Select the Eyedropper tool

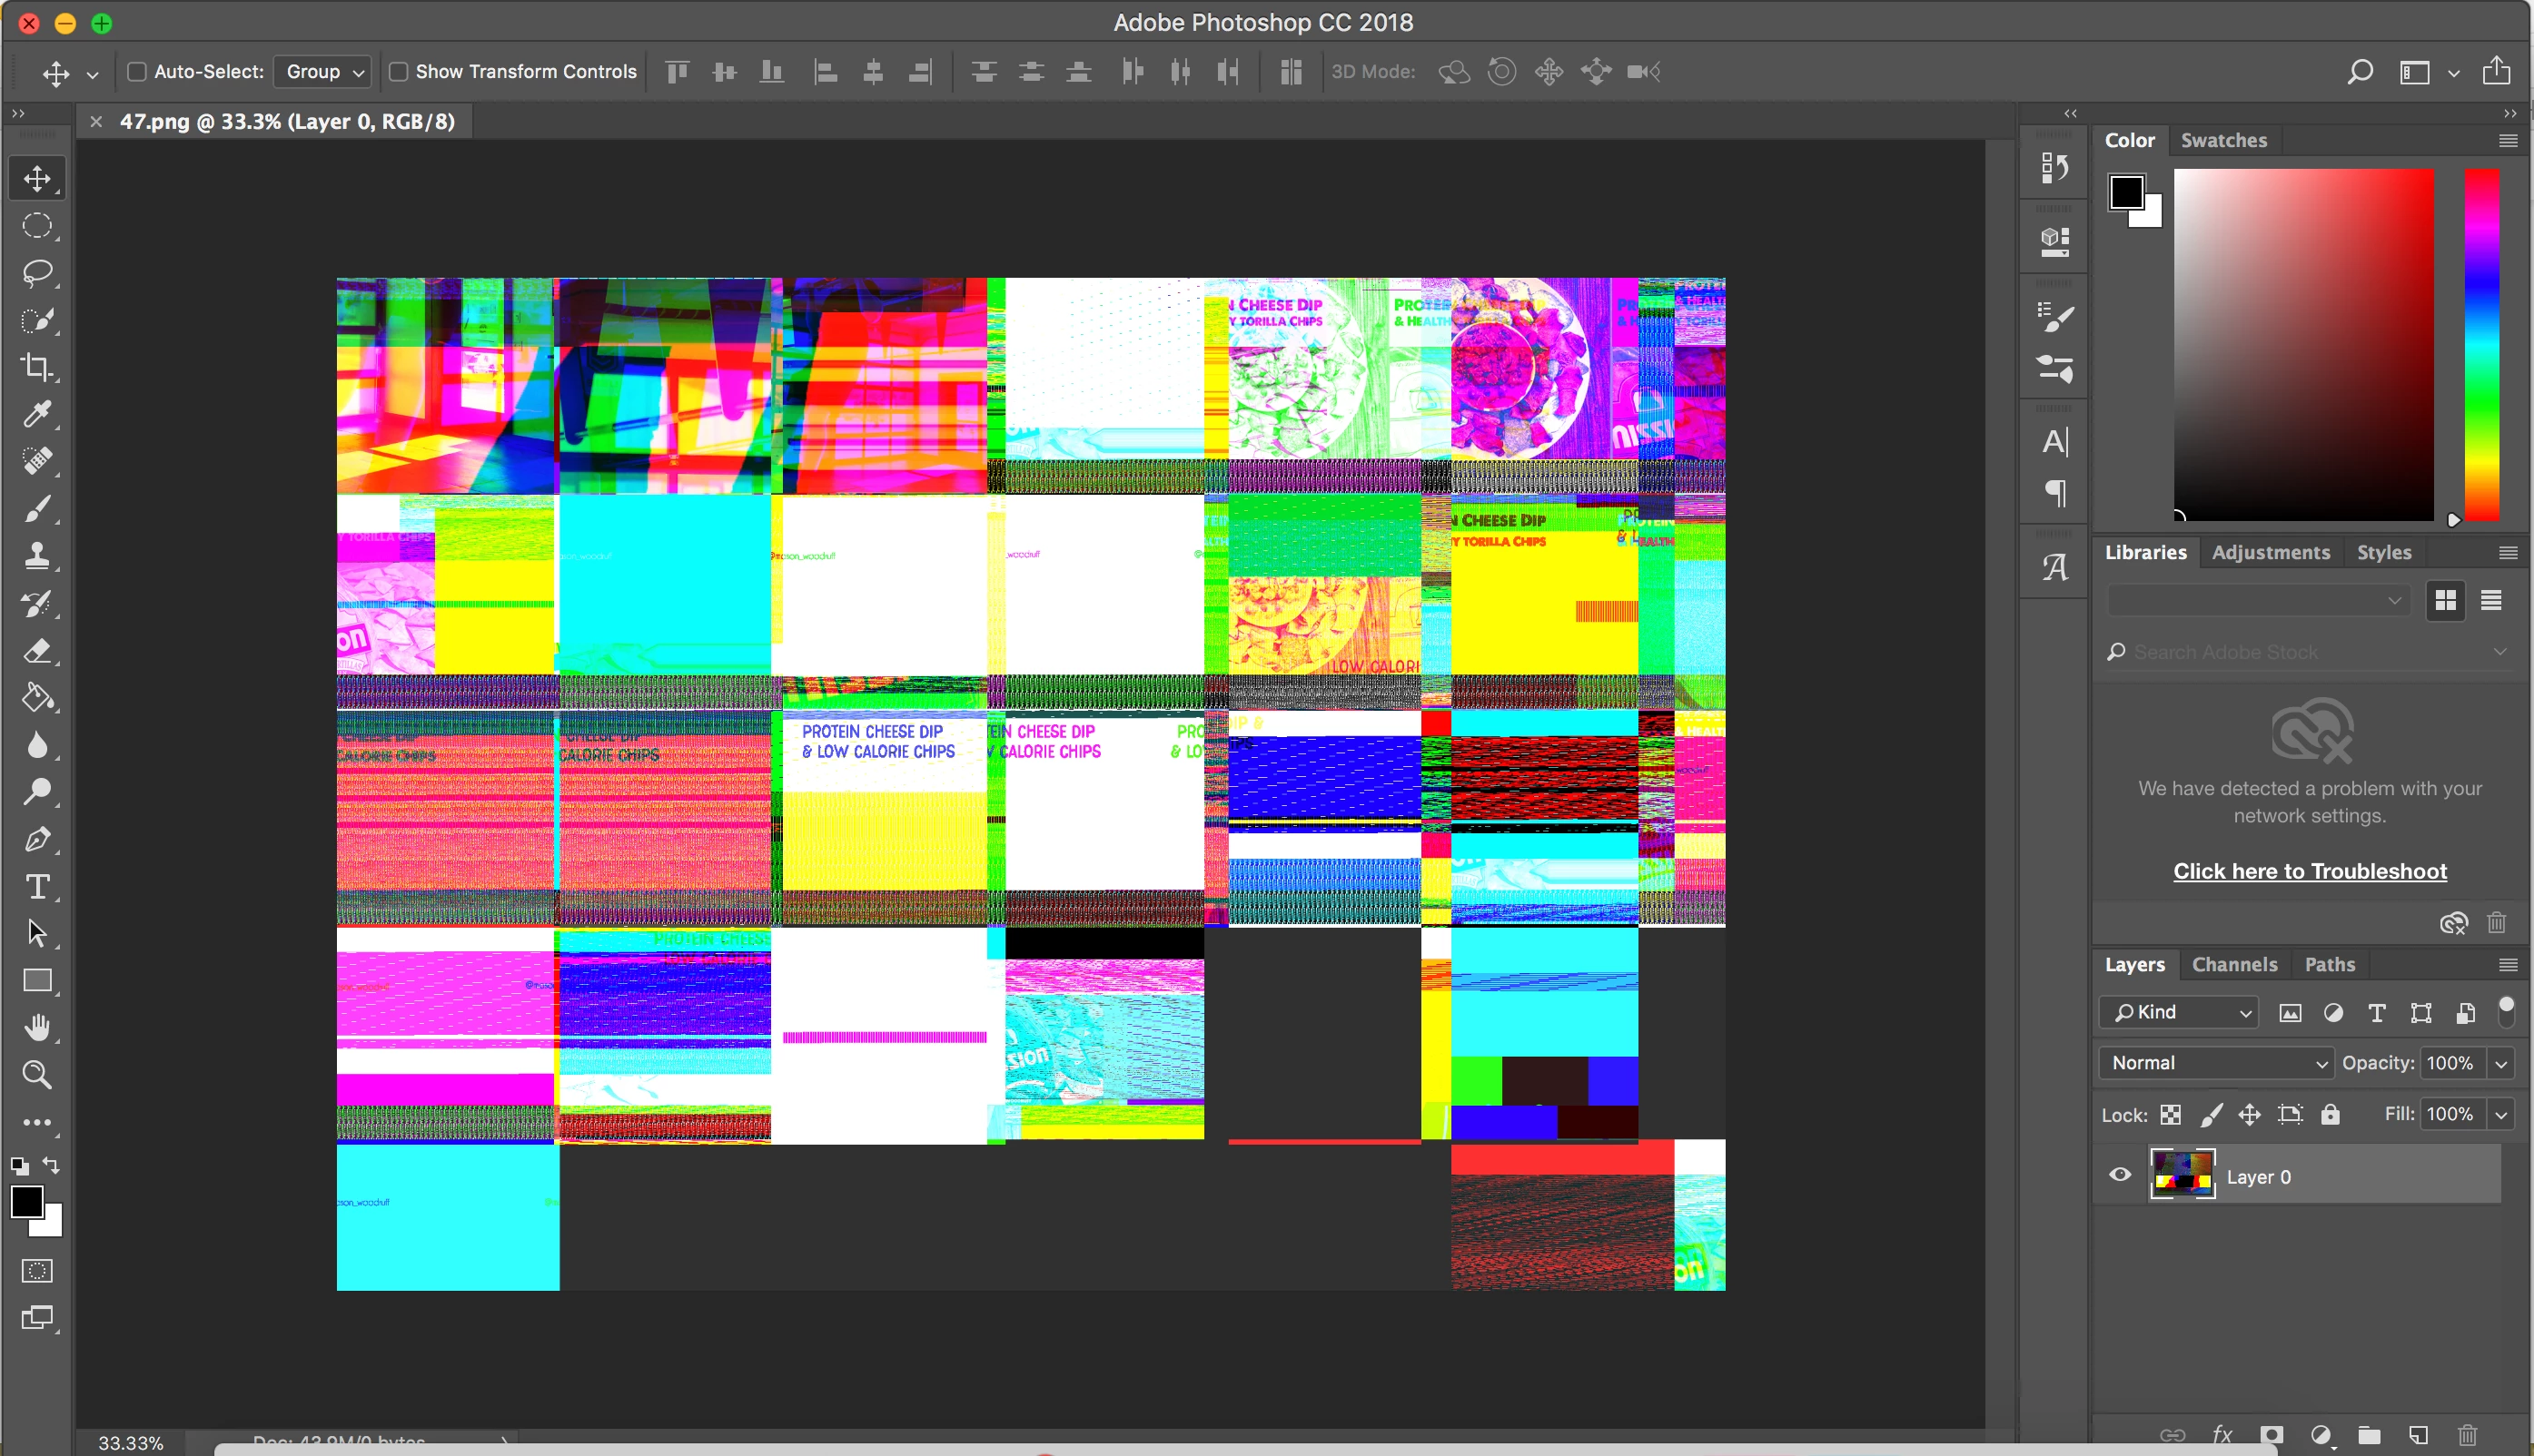click(x=37, y=414)
